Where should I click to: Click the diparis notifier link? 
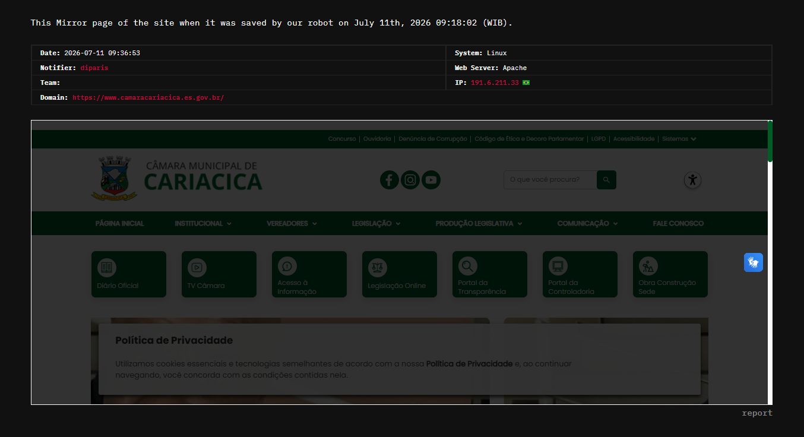(x=94, y=68)
